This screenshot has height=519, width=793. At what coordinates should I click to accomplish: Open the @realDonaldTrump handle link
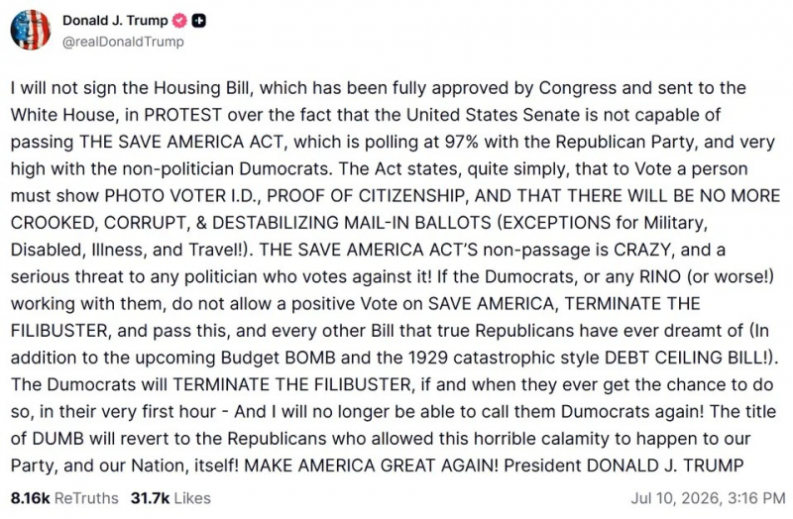click(x=123, y=42)
